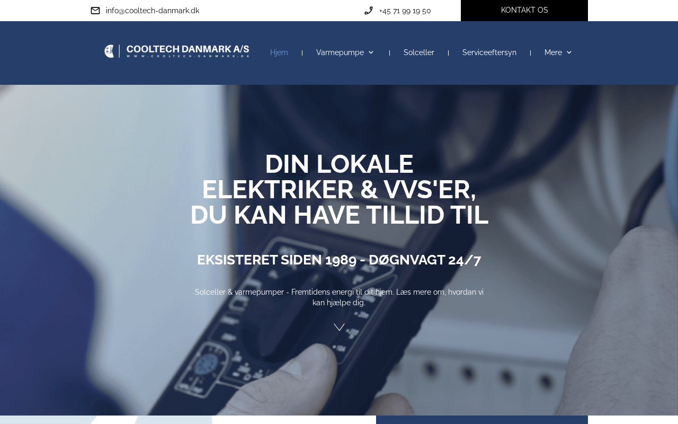Click the envelope email icon
This screenshot has width=678, height=424.
95,11
